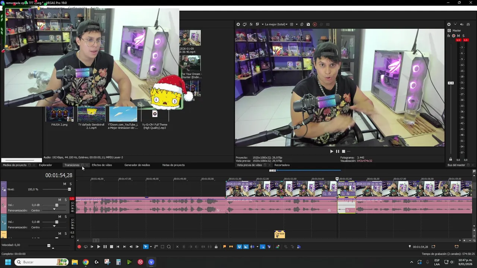Click split screen view icon

(257, 24)
